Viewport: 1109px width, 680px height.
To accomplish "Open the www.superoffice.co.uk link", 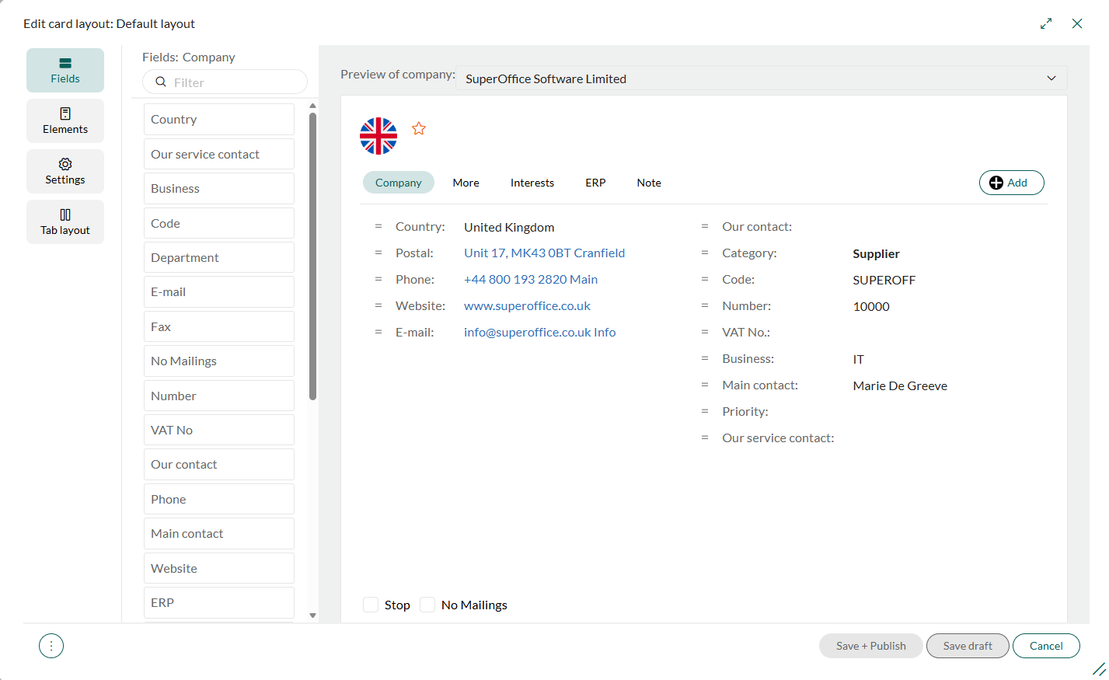I will tap(527, 305).
